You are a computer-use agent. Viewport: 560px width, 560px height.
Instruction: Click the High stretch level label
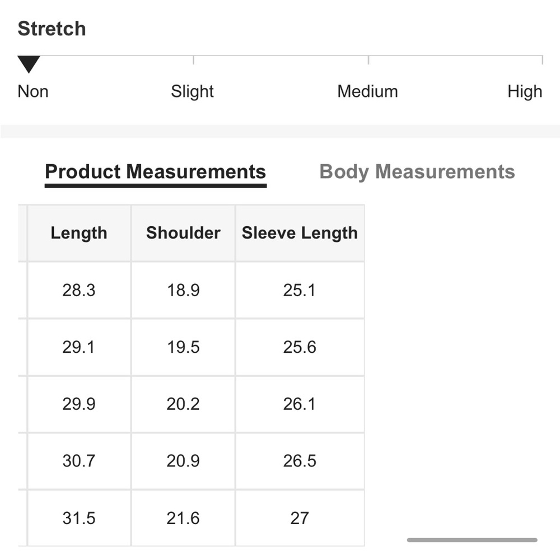(x=525, y=91)
